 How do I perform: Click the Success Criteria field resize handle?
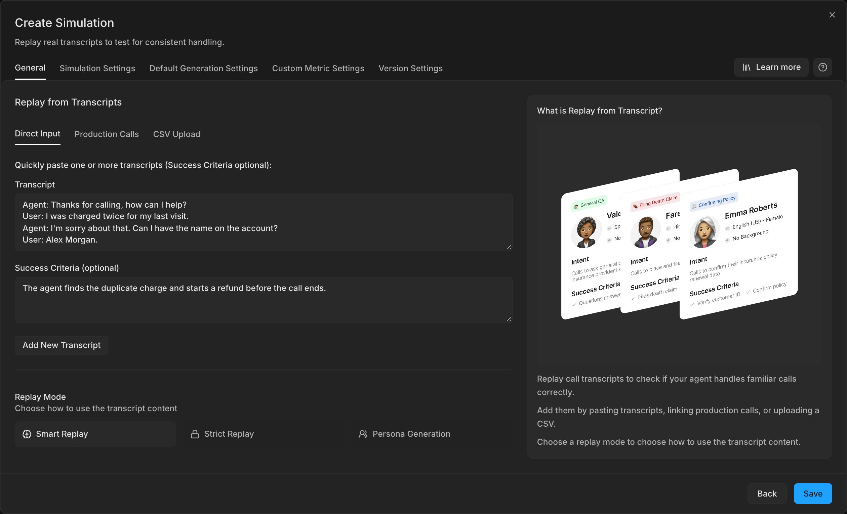509,319
